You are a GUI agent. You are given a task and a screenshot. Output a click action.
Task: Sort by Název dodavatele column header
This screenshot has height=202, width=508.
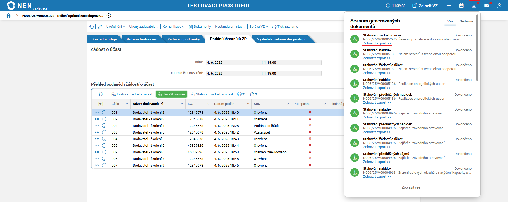click(146, 104)
